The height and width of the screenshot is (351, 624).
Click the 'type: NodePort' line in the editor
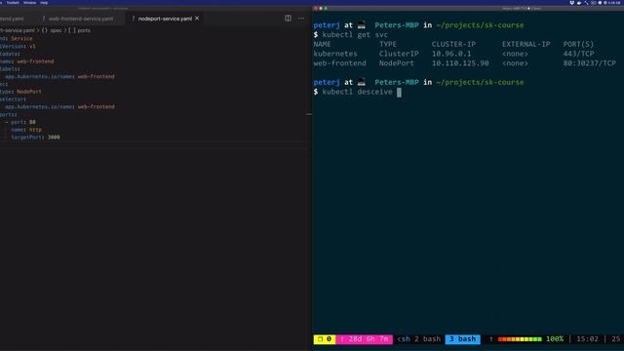pyautogui.click(x=20, y=92)
